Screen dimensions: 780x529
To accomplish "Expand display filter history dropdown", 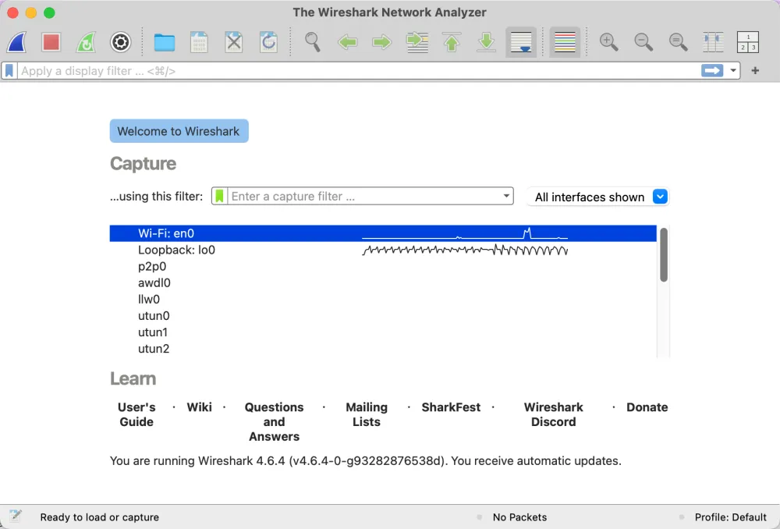I will 732,71.
